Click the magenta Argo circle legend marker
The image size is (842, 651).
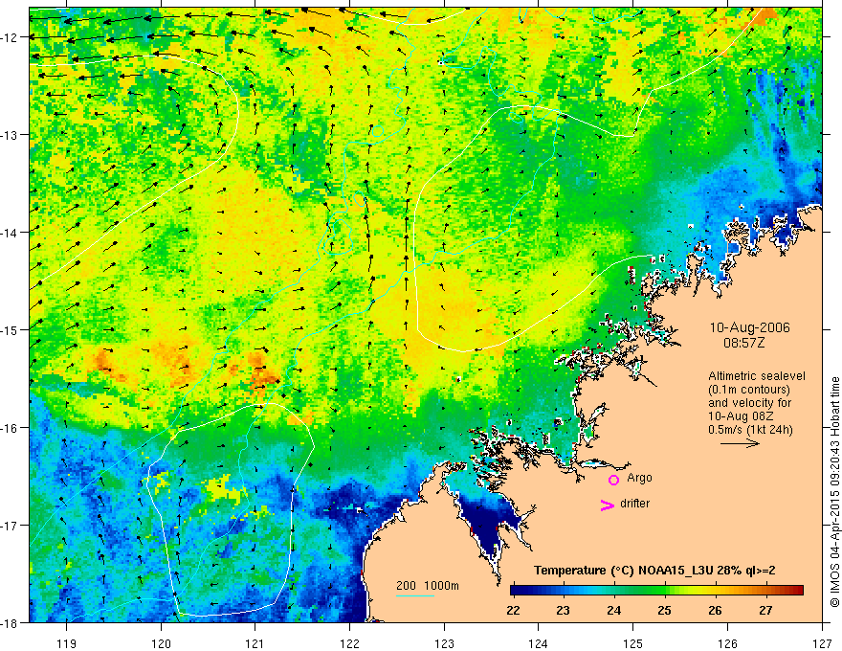[x=613, y=480]
